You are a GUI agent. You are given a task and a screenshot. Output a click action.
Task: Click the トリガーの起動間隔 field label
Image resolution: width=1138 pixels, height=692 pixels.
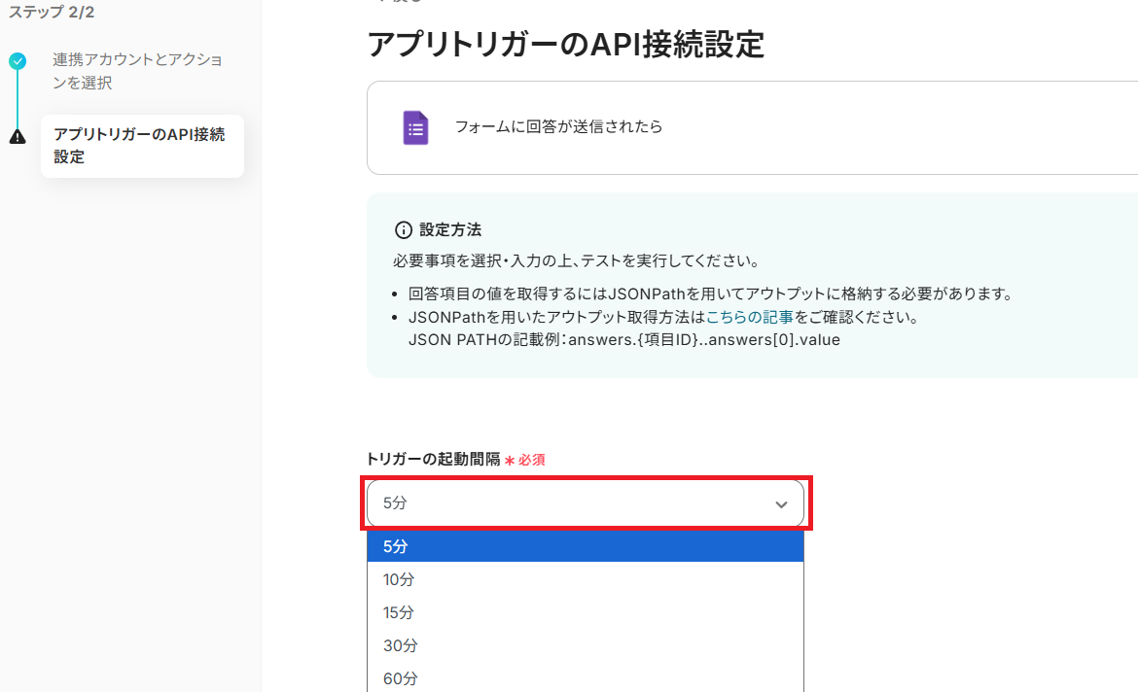(433, 459)
